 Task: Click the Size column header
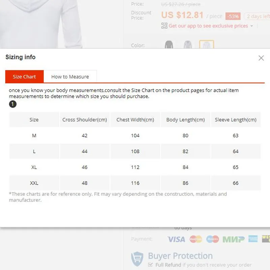(34, 120)
